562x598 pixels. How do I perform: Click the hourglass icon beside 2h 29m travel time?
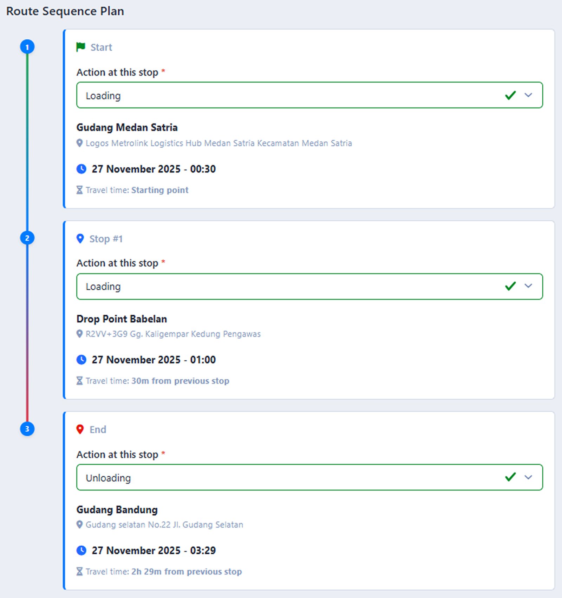point(80,572)
